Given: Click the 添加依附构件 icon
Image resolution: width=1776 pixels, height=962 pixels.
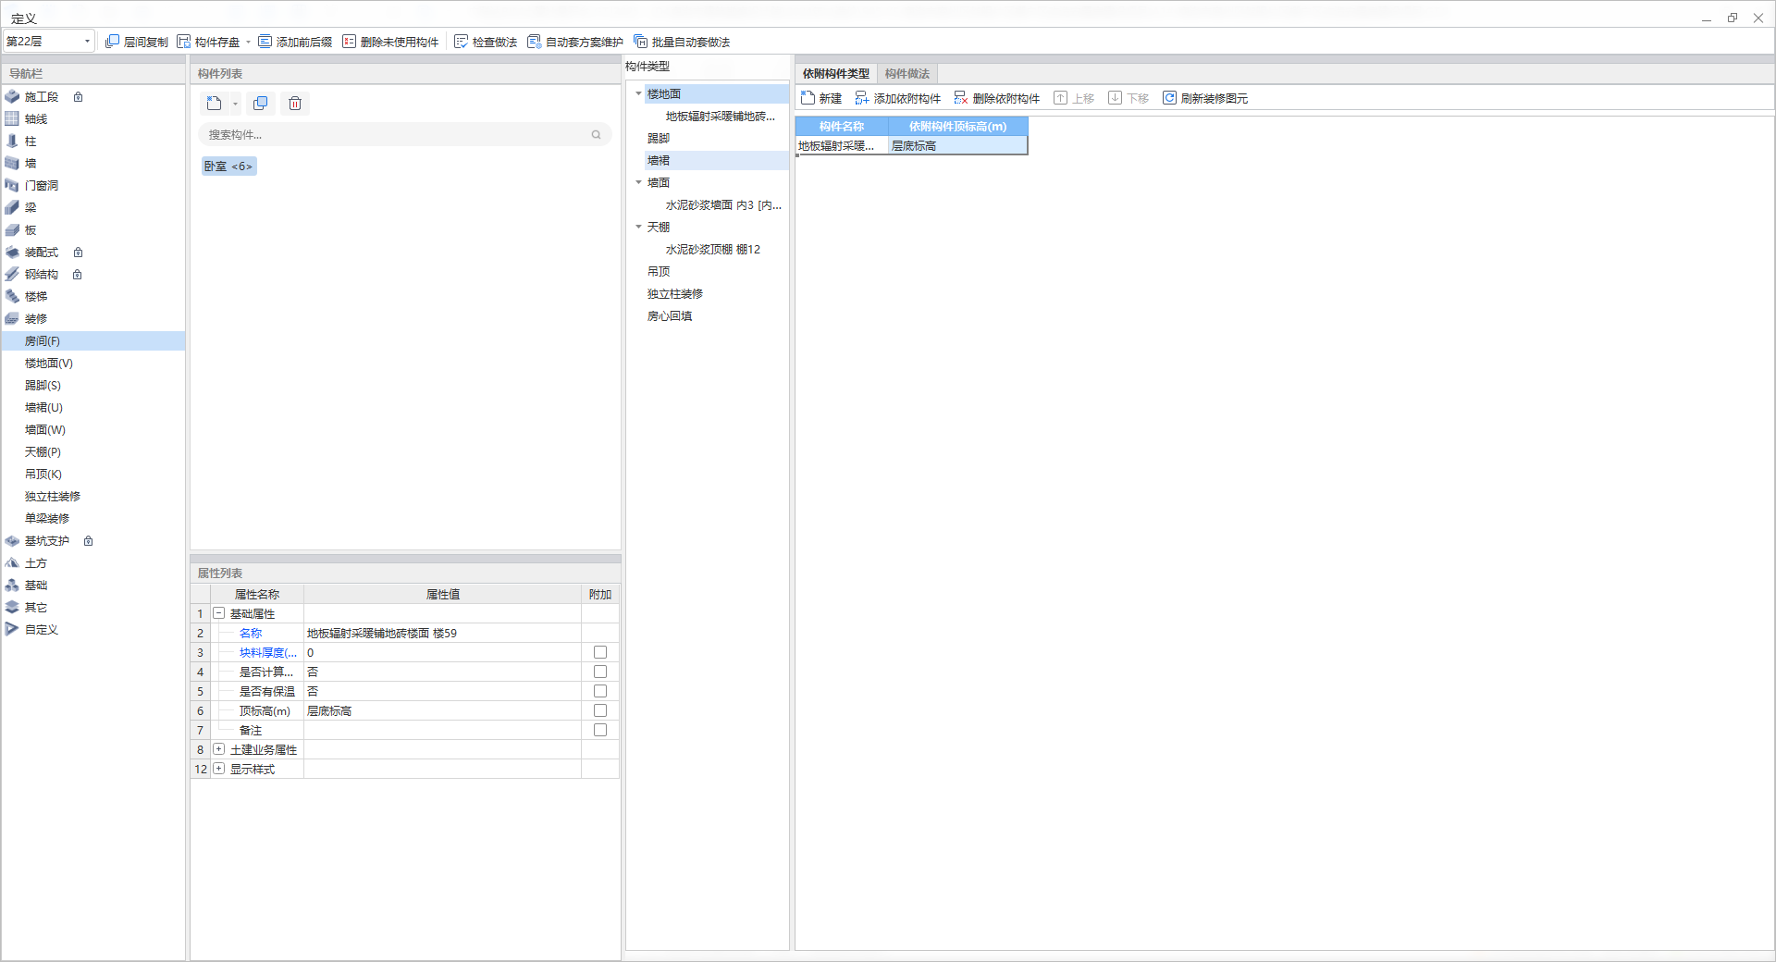Looking at the screenshot, I should click(862, 98).
